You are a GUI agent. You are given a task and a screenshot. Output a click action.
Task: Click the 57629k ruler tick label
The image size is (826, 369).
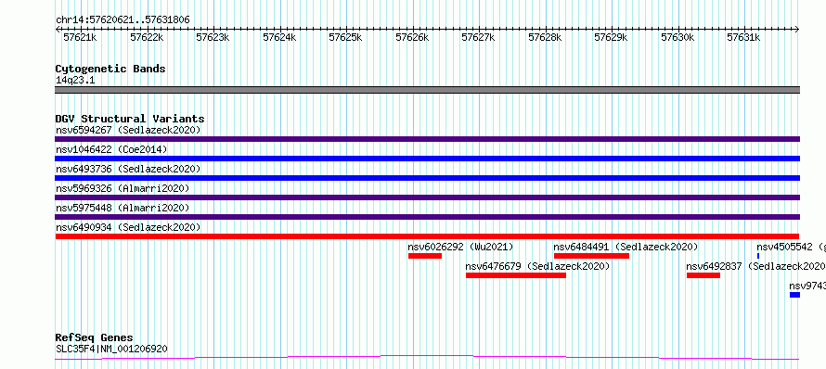[x=611, y=38]
